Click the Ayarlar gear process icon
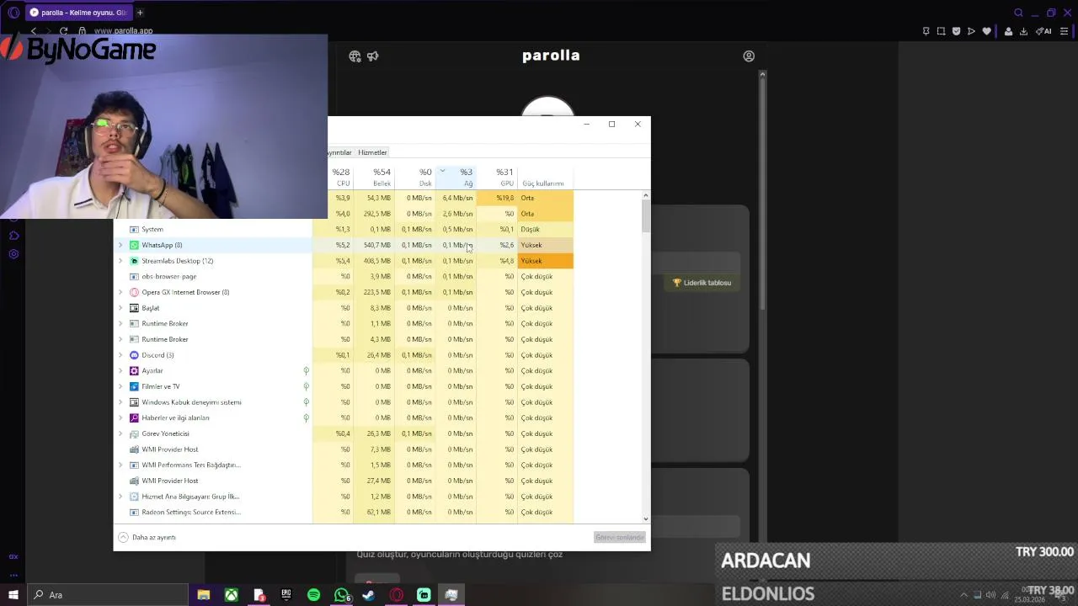 [x=134, y=370]
